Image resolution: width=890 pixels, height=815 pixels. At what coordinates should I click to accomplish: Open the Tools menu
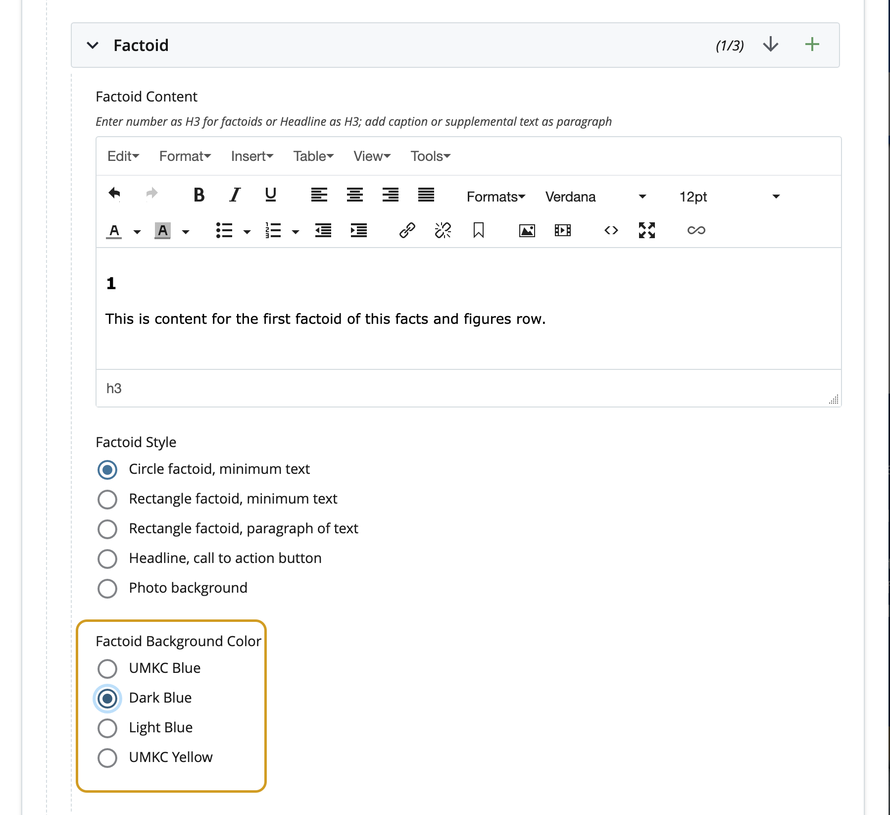coord(430,156)
